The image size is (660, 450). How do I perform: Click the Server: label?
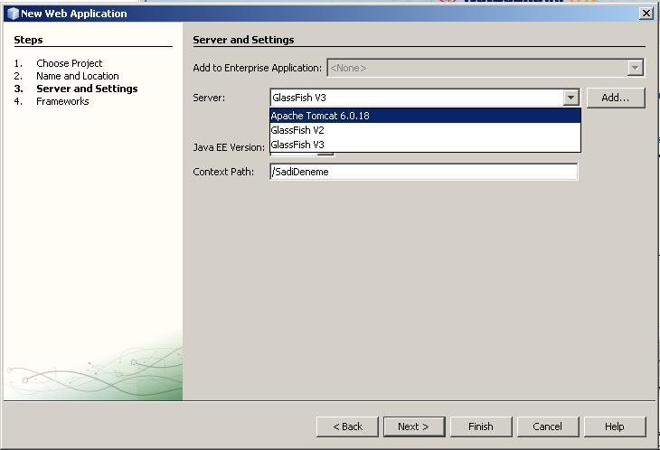[209, 98]
